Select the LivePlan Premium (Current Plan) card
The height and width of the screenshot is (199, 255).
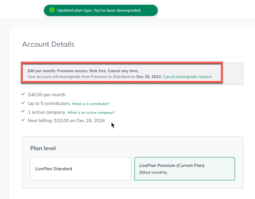pyautogui.click(x=184, y=169)
